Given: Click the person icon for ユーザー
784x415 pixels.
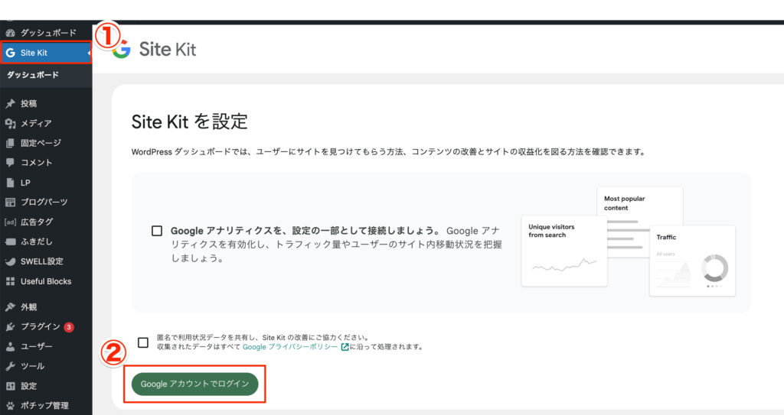Looking at the screenshot, I should pyautogui.click(x=10, y=346).
